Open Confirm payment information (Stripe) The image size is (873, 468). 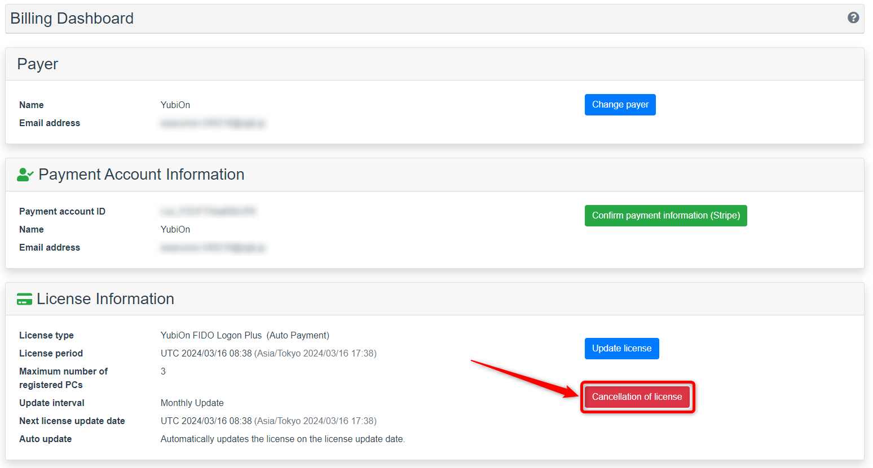666,216
